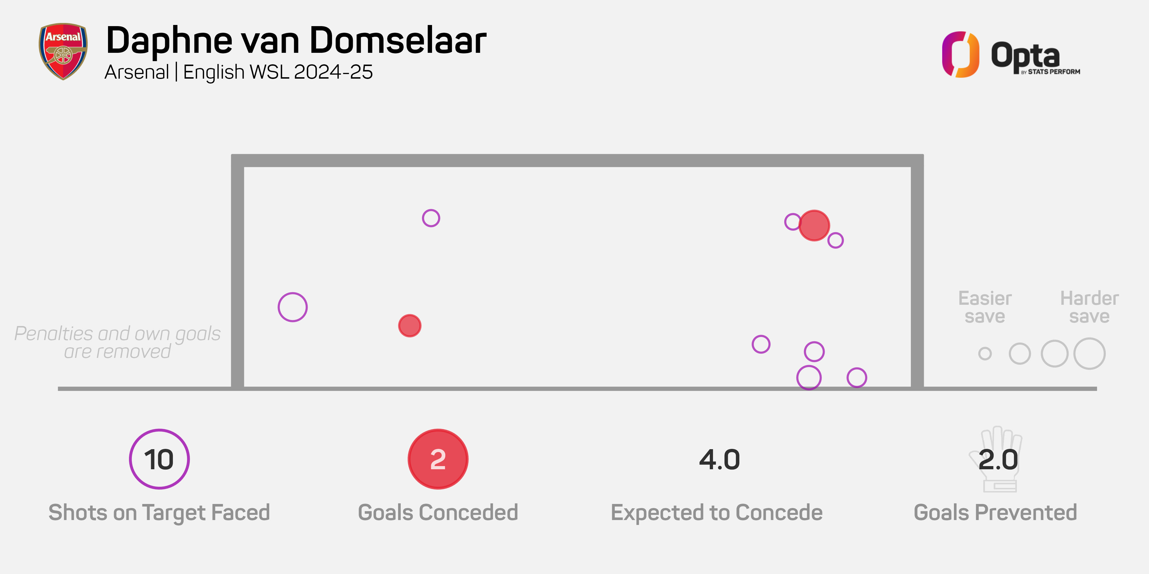Click the Arsenal | English WSL 2024-25 subtitle

[x=239, y=72]
